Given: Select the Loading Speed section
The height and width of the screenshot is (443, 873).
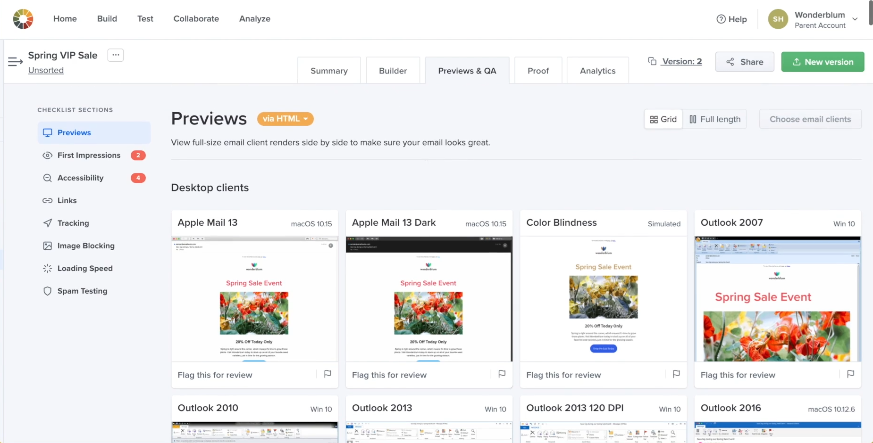Looking at the screenshot, I should tap(85, 269).
